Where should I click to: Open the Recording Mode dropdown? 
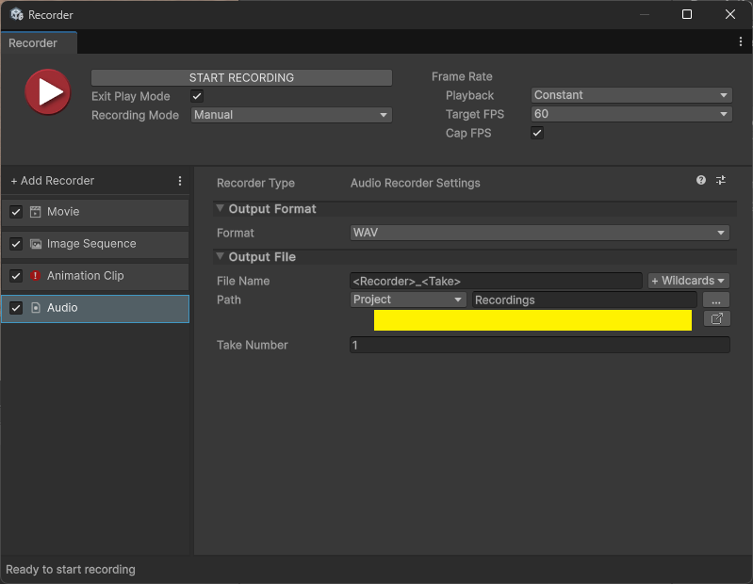(291, 115)
